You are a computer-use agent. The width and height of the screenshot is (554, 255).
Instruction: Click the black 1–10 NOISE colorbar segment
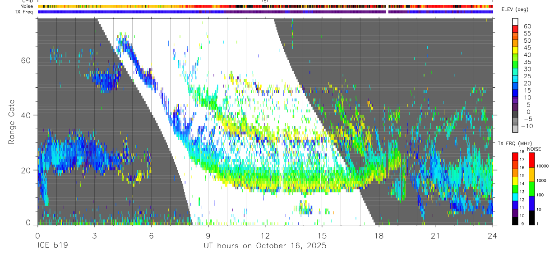(531, 218)
